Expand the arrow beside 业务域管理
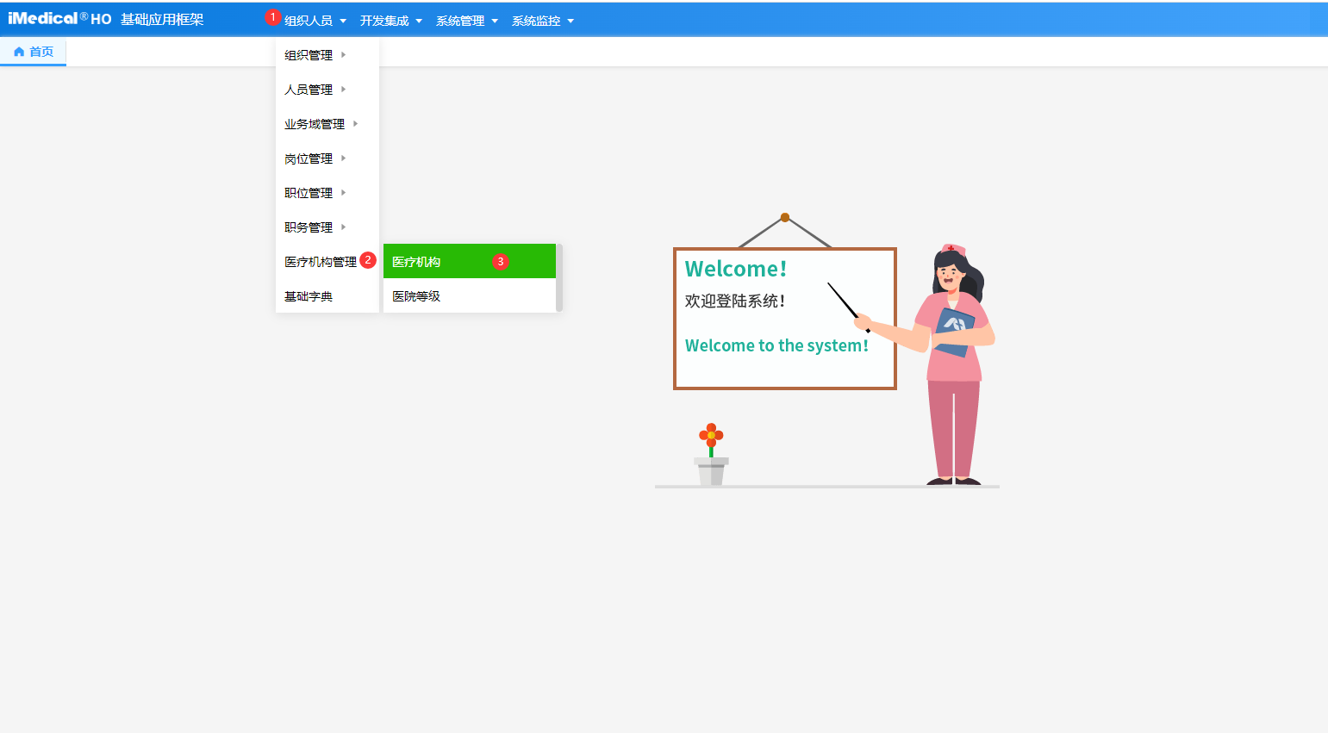The width and height of the screenshot is (1328, 733). coord(355,124)
